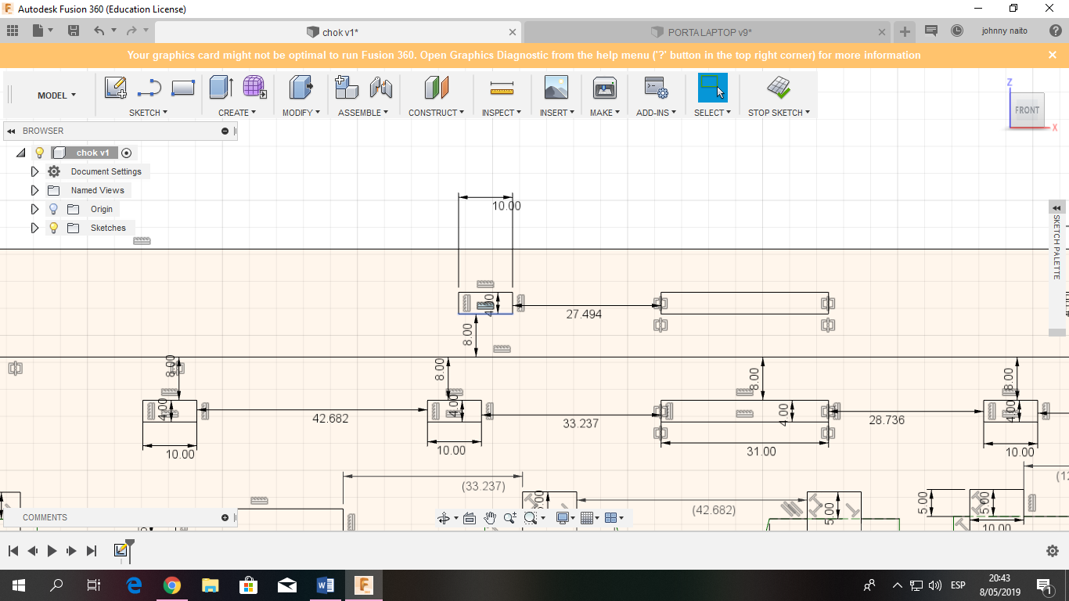Viewport: 1069px width, 601px height.
Task: Open the job status clock icon
Action: tap(956, 31)
